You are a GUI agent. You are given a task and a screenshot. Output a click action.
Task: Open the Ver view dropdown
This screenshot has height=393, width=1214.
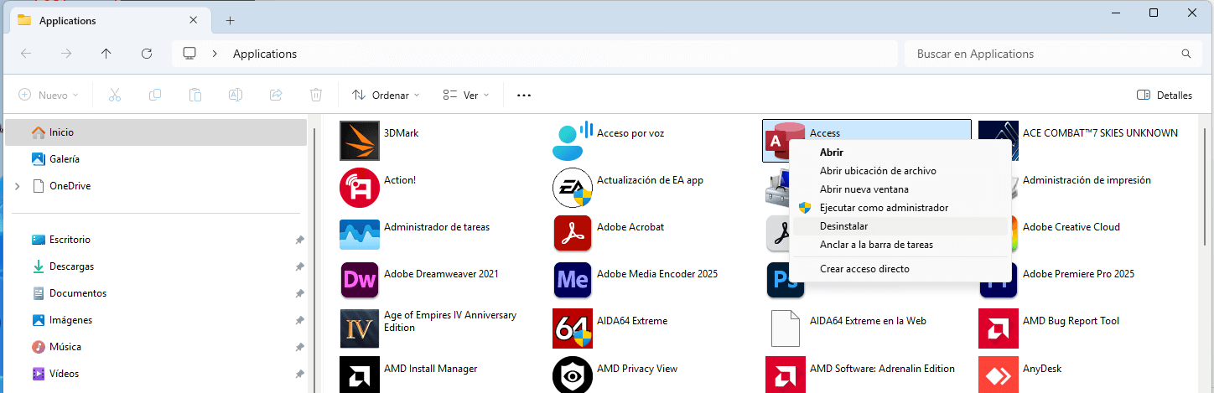click(466, 96)
